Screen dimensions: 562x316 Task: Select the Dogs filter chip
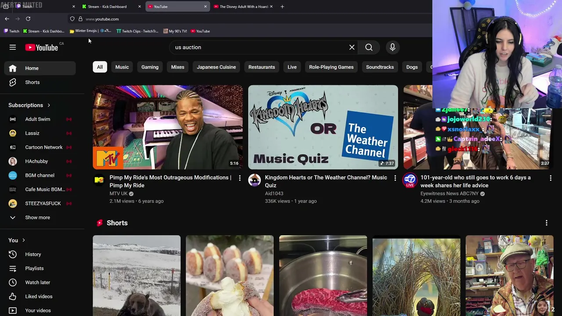(x=412, y=67)
